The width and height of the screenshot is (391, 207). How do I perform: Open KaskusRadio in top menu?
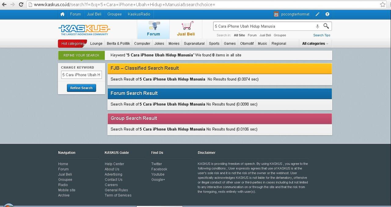(139, 14)
